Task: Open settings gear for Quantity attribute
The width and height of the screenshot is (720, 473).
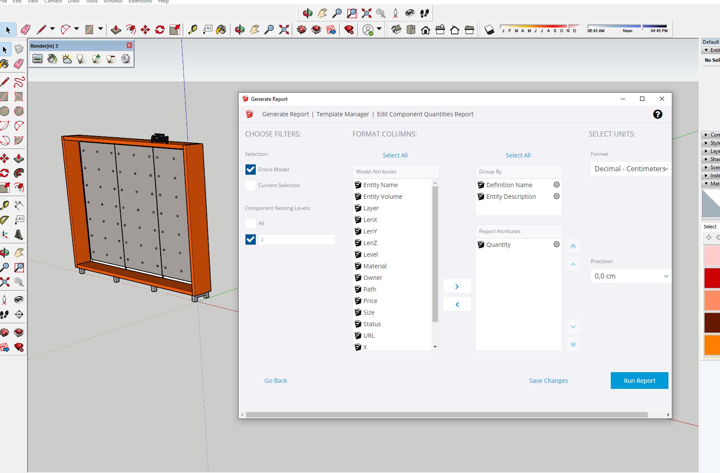Action: (x=556, y=244)
